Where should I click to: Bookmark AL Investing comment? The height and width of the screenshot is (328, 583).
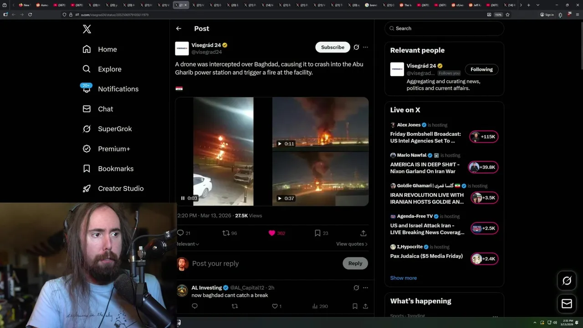coord(355,306)
